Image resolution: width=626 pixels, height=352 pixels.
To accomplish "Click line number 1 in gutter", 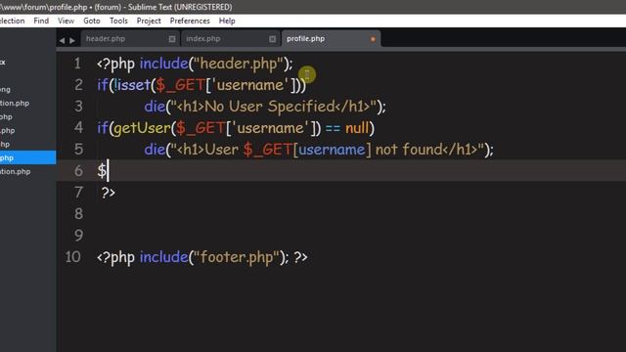I will [x=77, y=64].
